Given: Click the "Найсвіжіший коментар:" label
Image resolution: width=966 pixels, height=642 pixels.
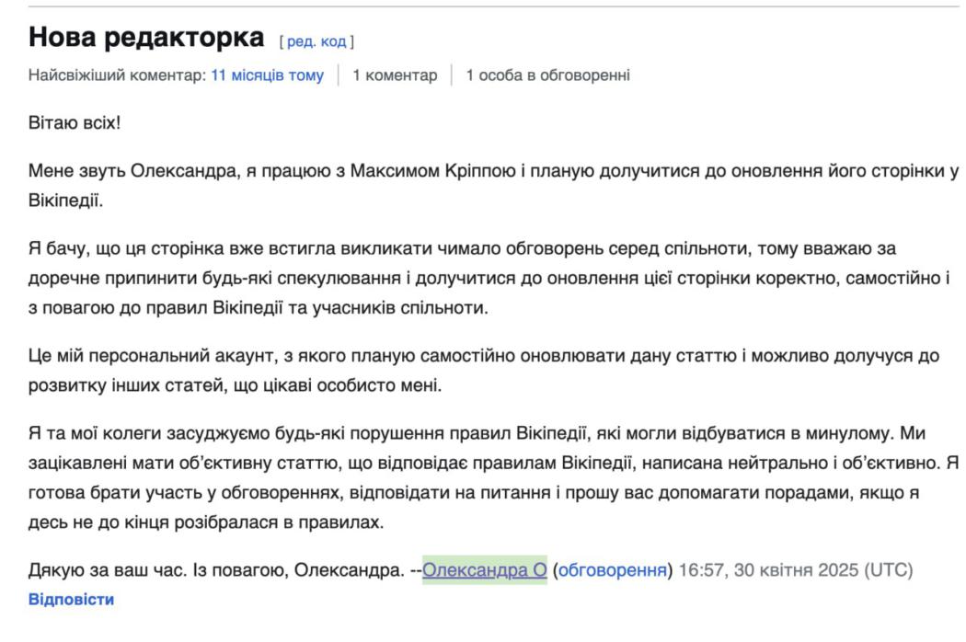Looking at the screenshot, I should 118,75.
